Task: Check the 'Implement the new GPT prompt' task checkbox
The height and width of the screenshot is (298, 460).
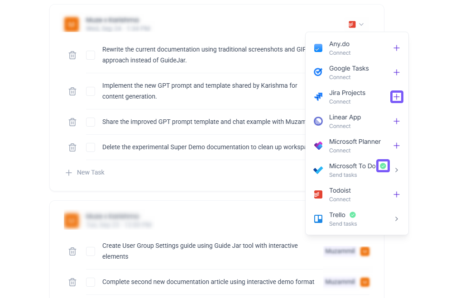Action: (x=91, y=91)
